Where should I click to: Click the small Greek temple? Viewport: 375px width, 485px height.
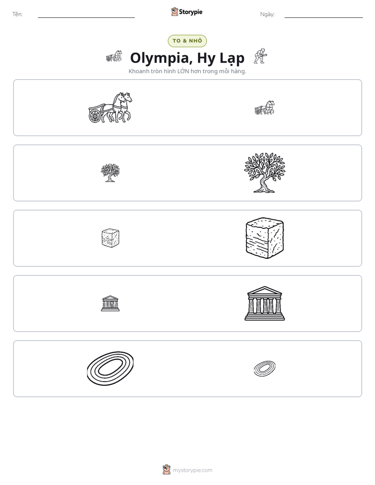pos(110,303)
